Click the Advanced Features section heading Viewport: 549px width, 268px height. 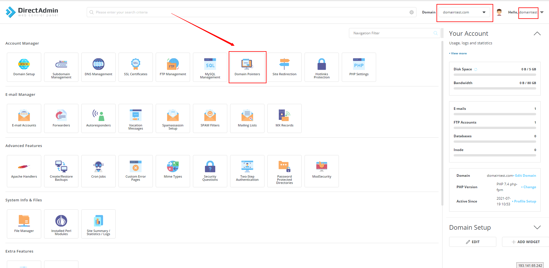(x=24, y=146)
